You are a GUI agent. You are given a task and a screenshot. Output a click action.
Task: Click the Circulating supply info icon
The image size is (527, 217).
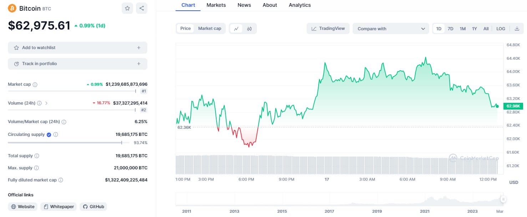click(56, 134)
